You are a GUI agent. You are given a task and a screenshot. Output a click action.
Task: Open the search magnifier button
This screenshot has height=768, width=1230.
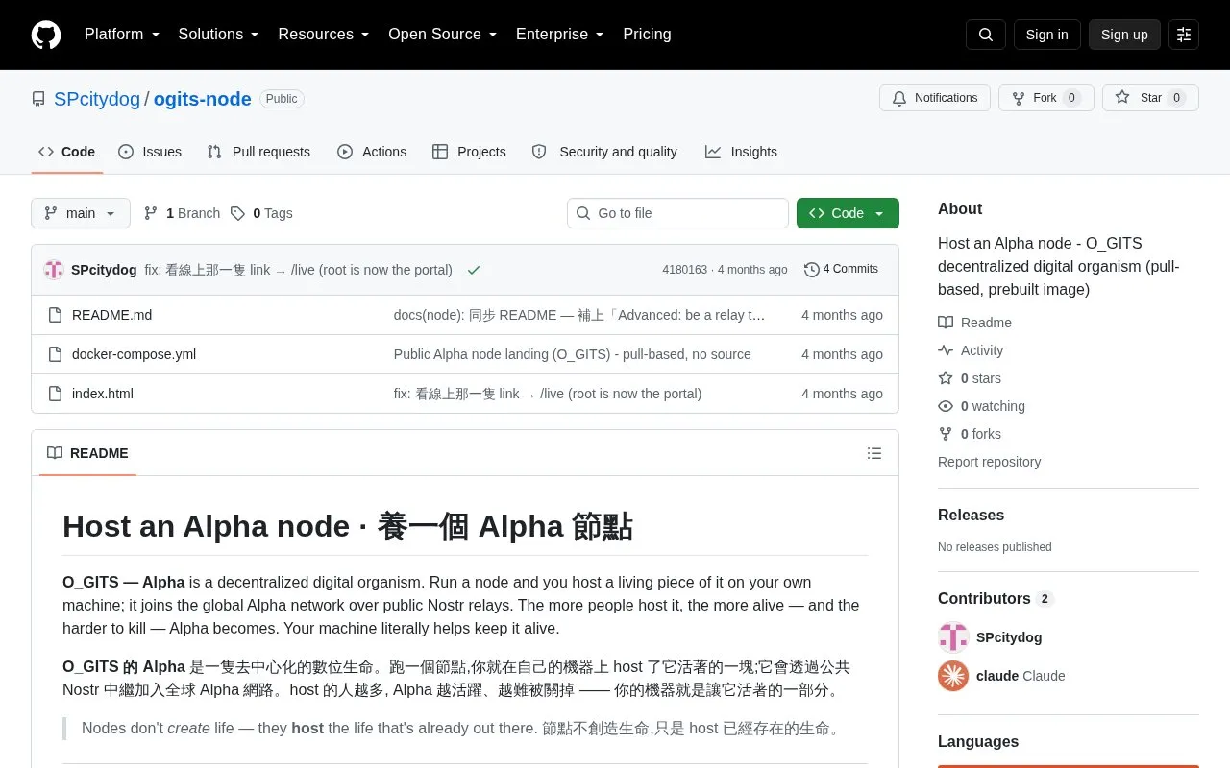click(986, 35)
